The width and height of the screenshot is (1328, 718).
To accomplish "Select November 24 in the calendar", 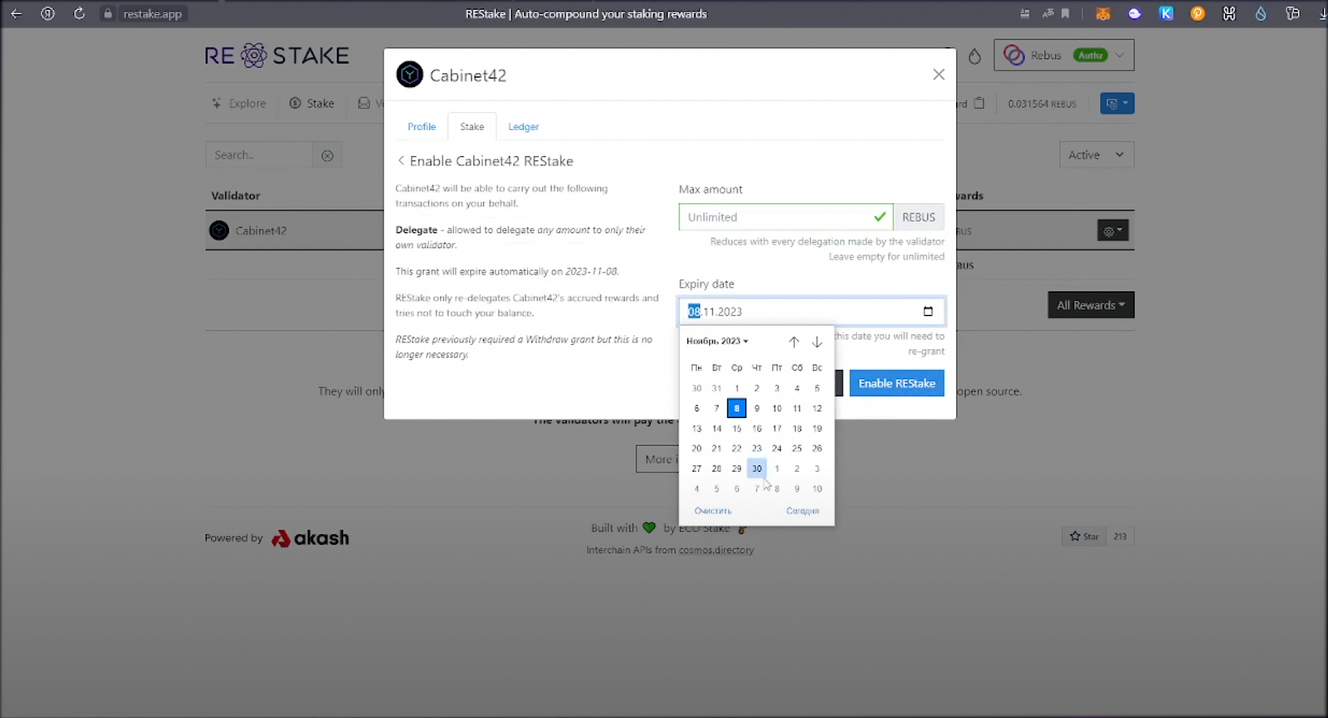I will [777, 449].
